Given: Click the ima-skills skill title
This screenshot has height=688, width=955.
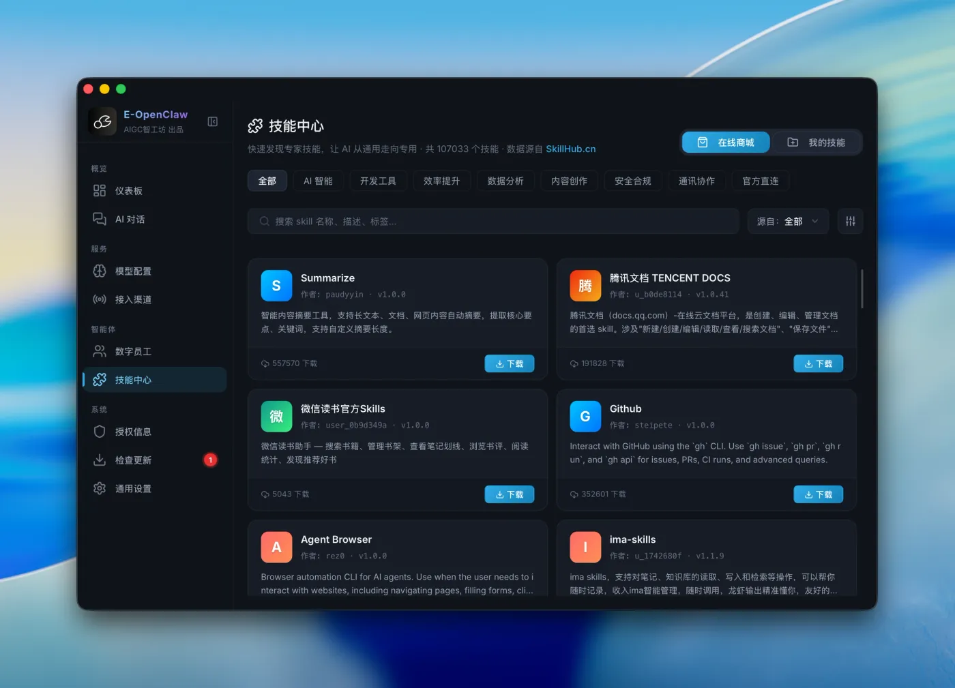Looking at the screenshot, I should coord(632,539).
